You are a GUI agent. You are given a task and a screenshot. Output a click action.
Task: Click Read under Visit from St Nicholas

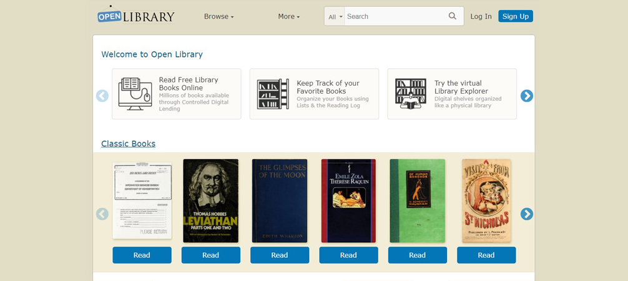click(x=486, y=255)
